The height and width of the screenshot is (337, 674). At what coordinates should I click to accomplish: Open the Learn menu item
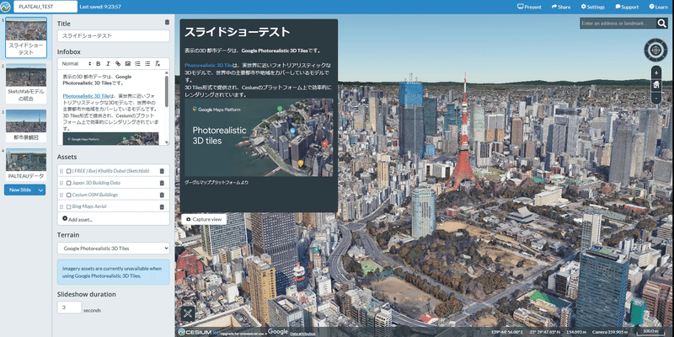coord(658,7)
